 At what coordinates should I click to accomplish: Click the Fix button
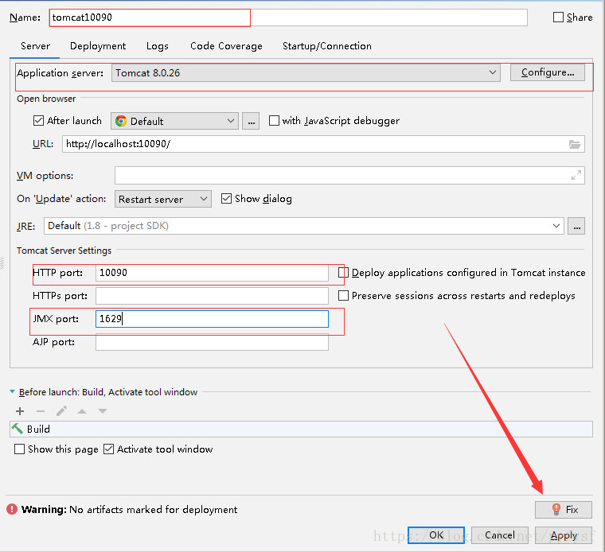pyautogui.click(x=564, y=510)
